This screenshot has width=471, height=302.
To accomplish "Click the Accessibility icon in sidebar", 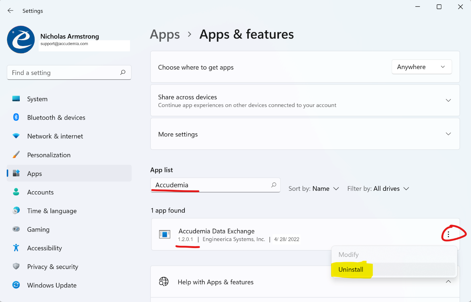I will 16,248.
